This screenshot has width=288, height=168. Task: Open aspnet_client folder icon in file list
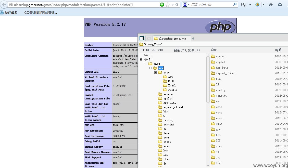[213, 73]
